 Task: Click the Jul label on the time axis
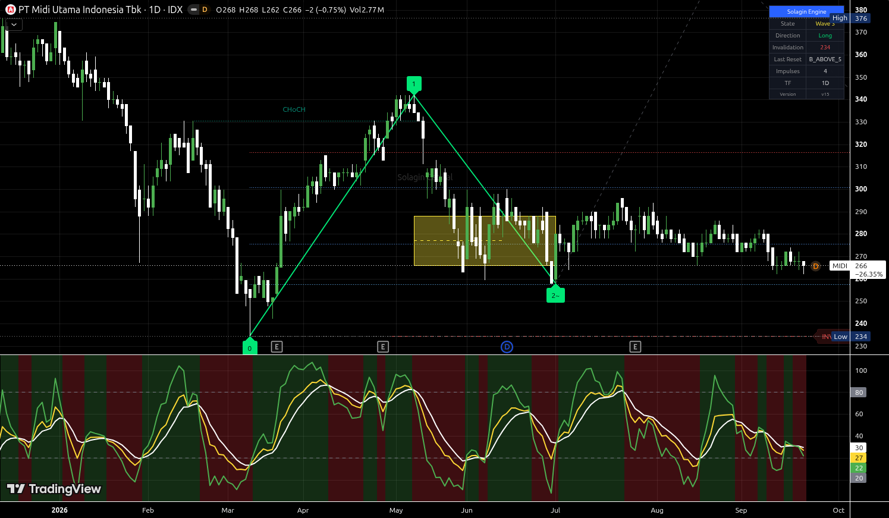pyautogui.click(x=555, y=510)
